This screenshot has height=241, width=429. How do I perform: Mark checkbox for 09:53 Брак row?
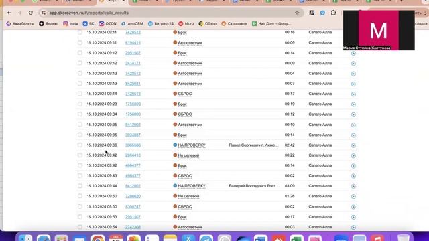tap(80, 217)
